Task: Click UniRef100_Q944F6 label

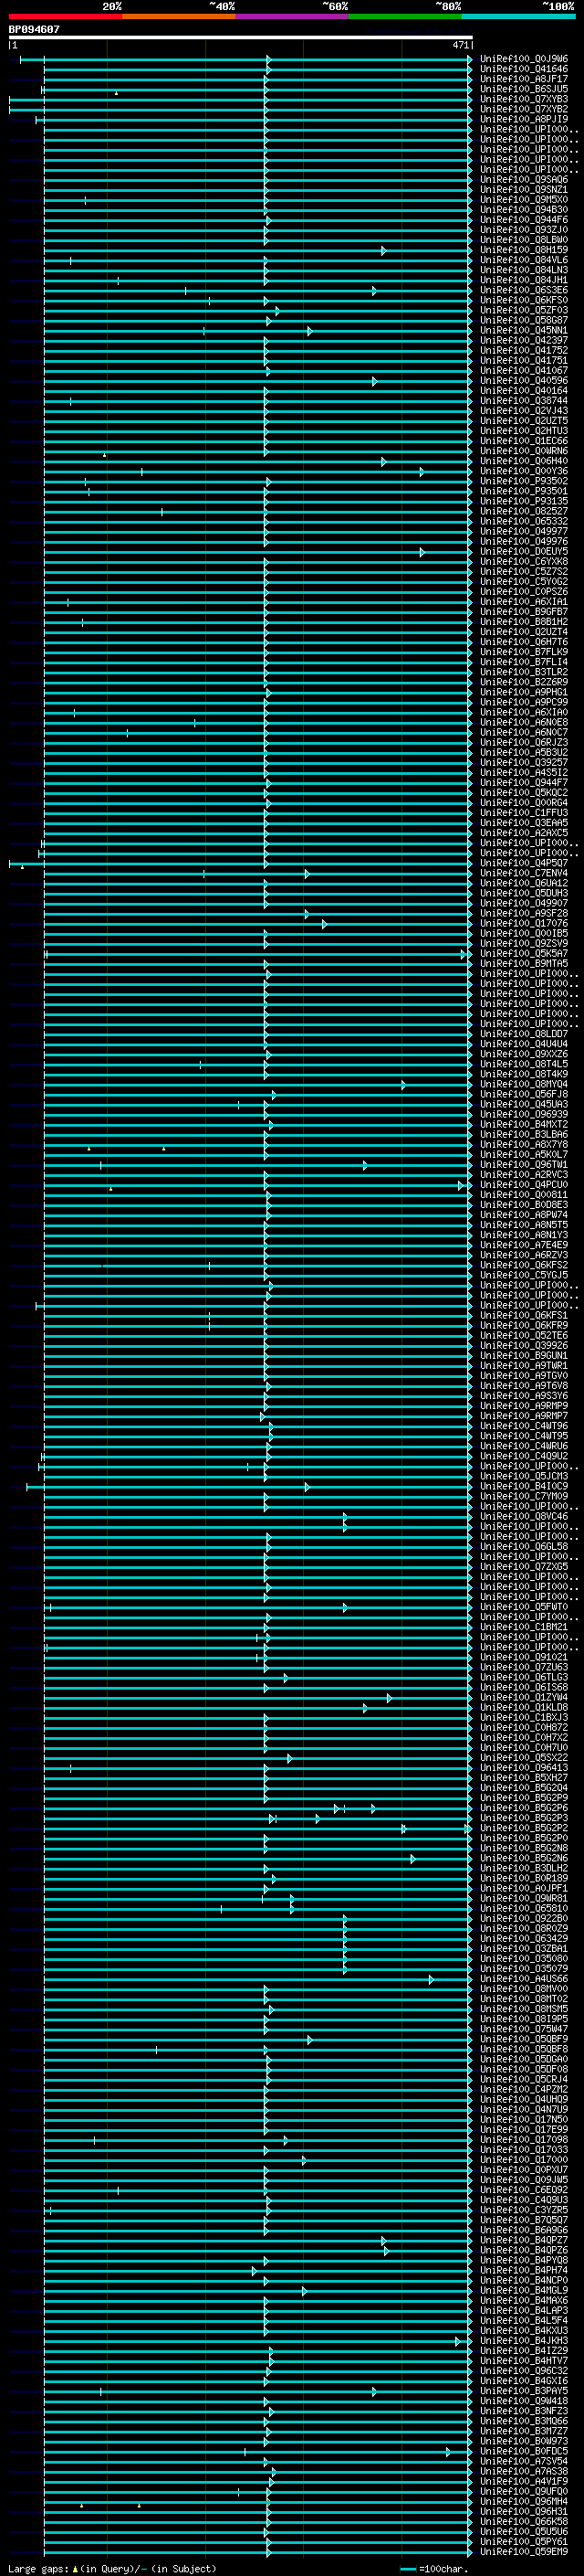Action: pyautogui.click(x=524, y=220)
